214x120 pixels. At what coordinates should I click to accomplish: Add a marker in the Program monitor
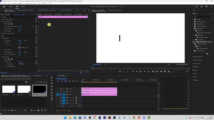[x=120, y=71]
